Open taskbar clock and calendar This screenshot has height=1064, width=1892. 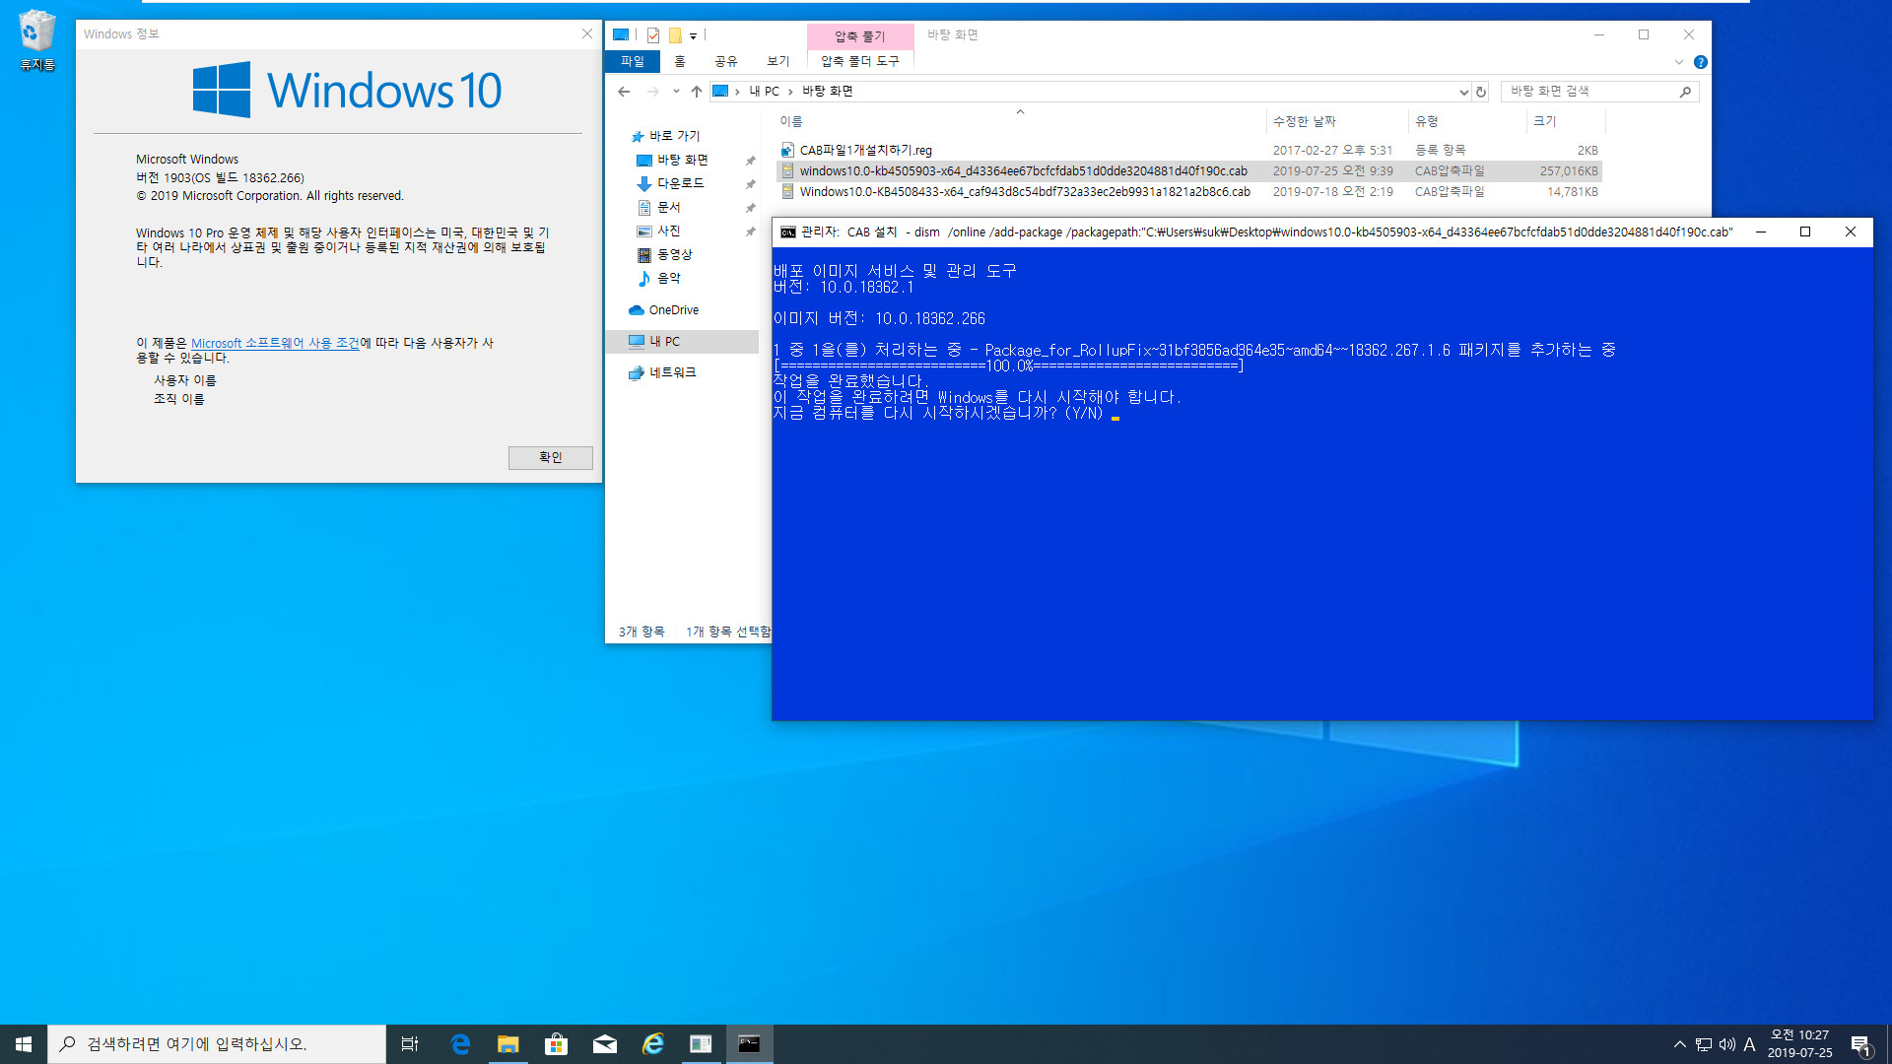(x=1800, y=1044)
